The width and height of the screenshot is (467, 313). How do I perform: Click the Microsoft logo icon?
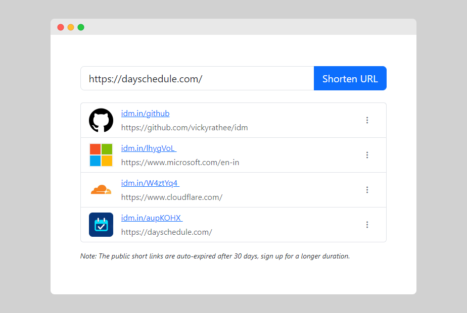101,155
